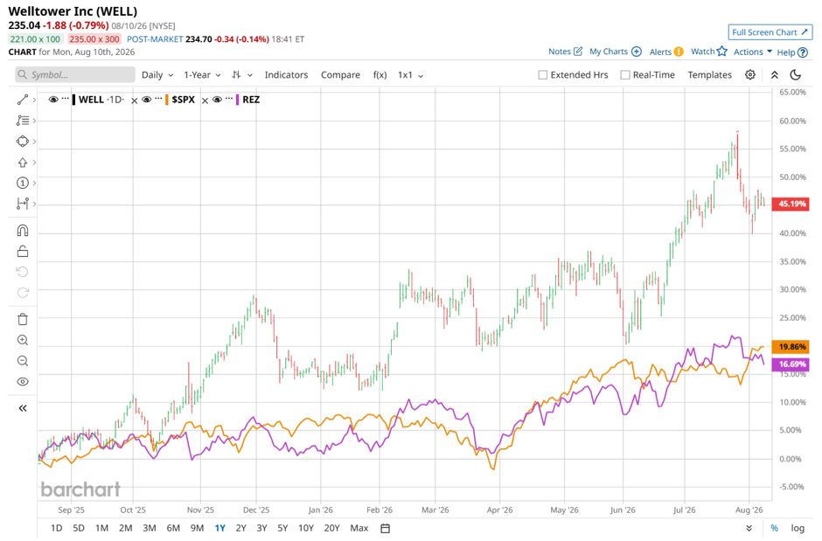Toggle visibility of REZ series

(x=217, y=100)
